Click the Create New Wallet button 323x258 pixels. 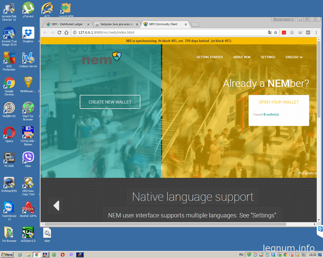point(110,102)
